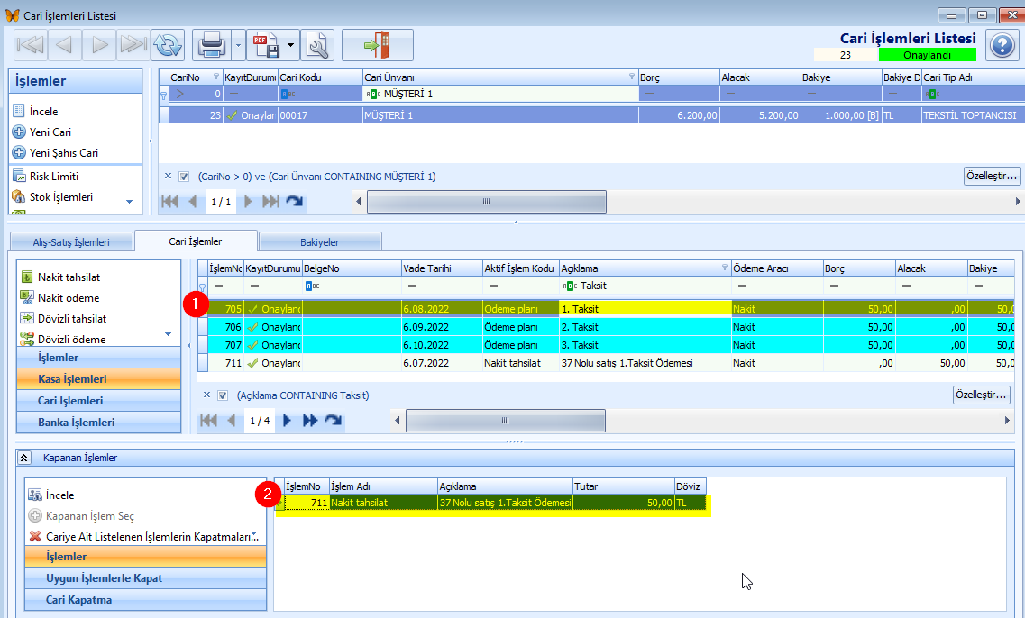Open filter dropdown on Açıklama column

pyautogui.click(x=724, y=268)
